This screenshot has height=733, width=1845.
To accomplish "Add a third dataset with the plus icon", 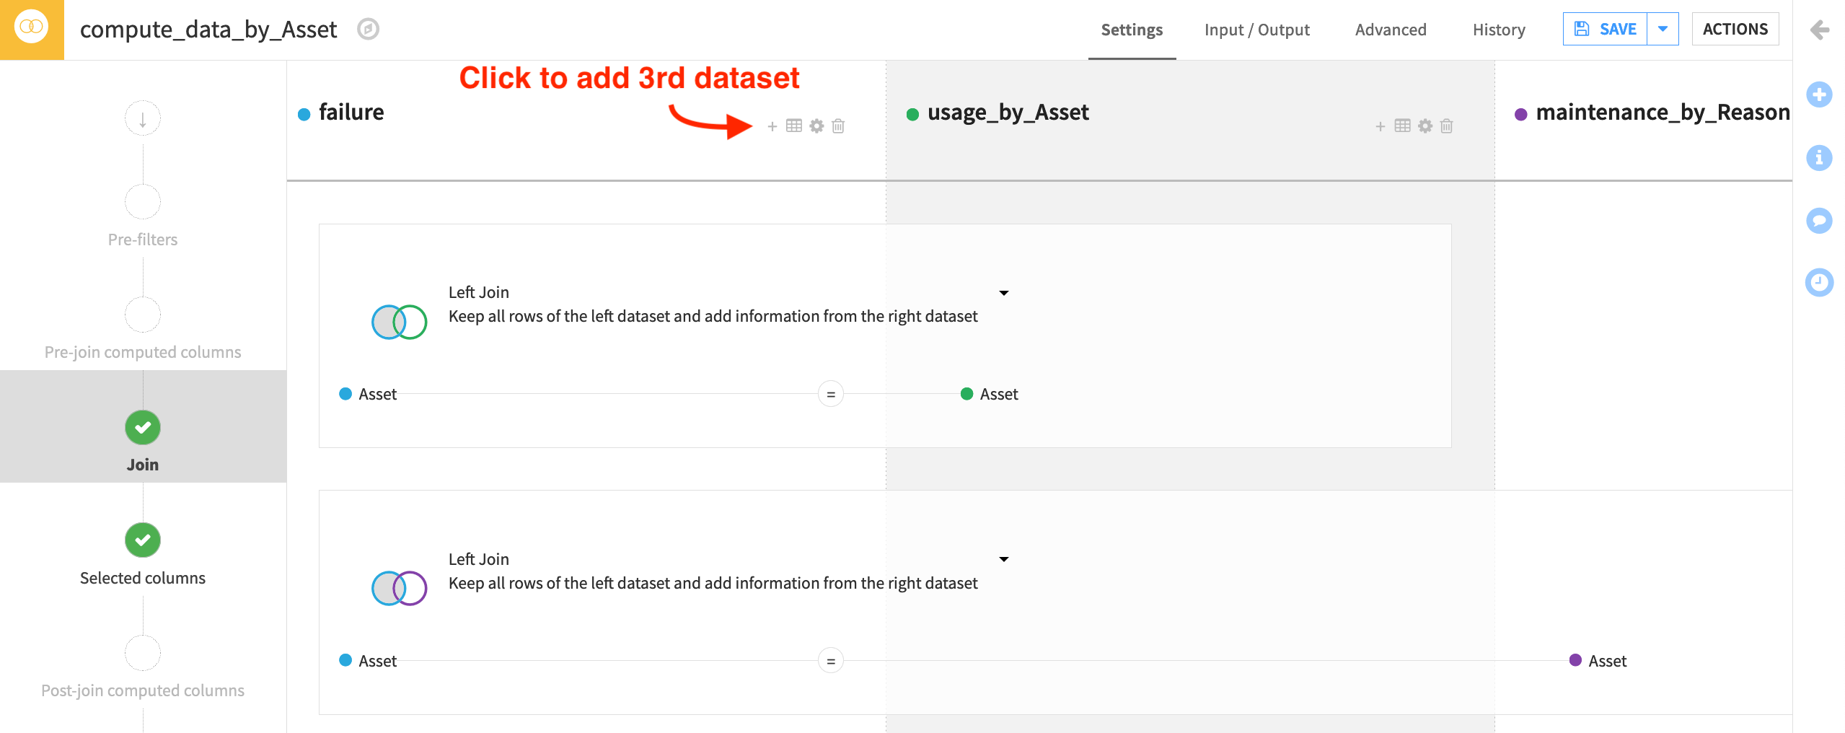I will [771, 126].
